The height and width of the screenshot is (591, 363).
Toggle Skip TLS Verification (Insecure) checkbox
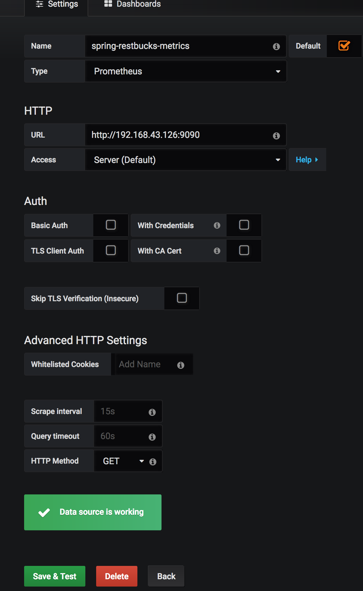182,298
